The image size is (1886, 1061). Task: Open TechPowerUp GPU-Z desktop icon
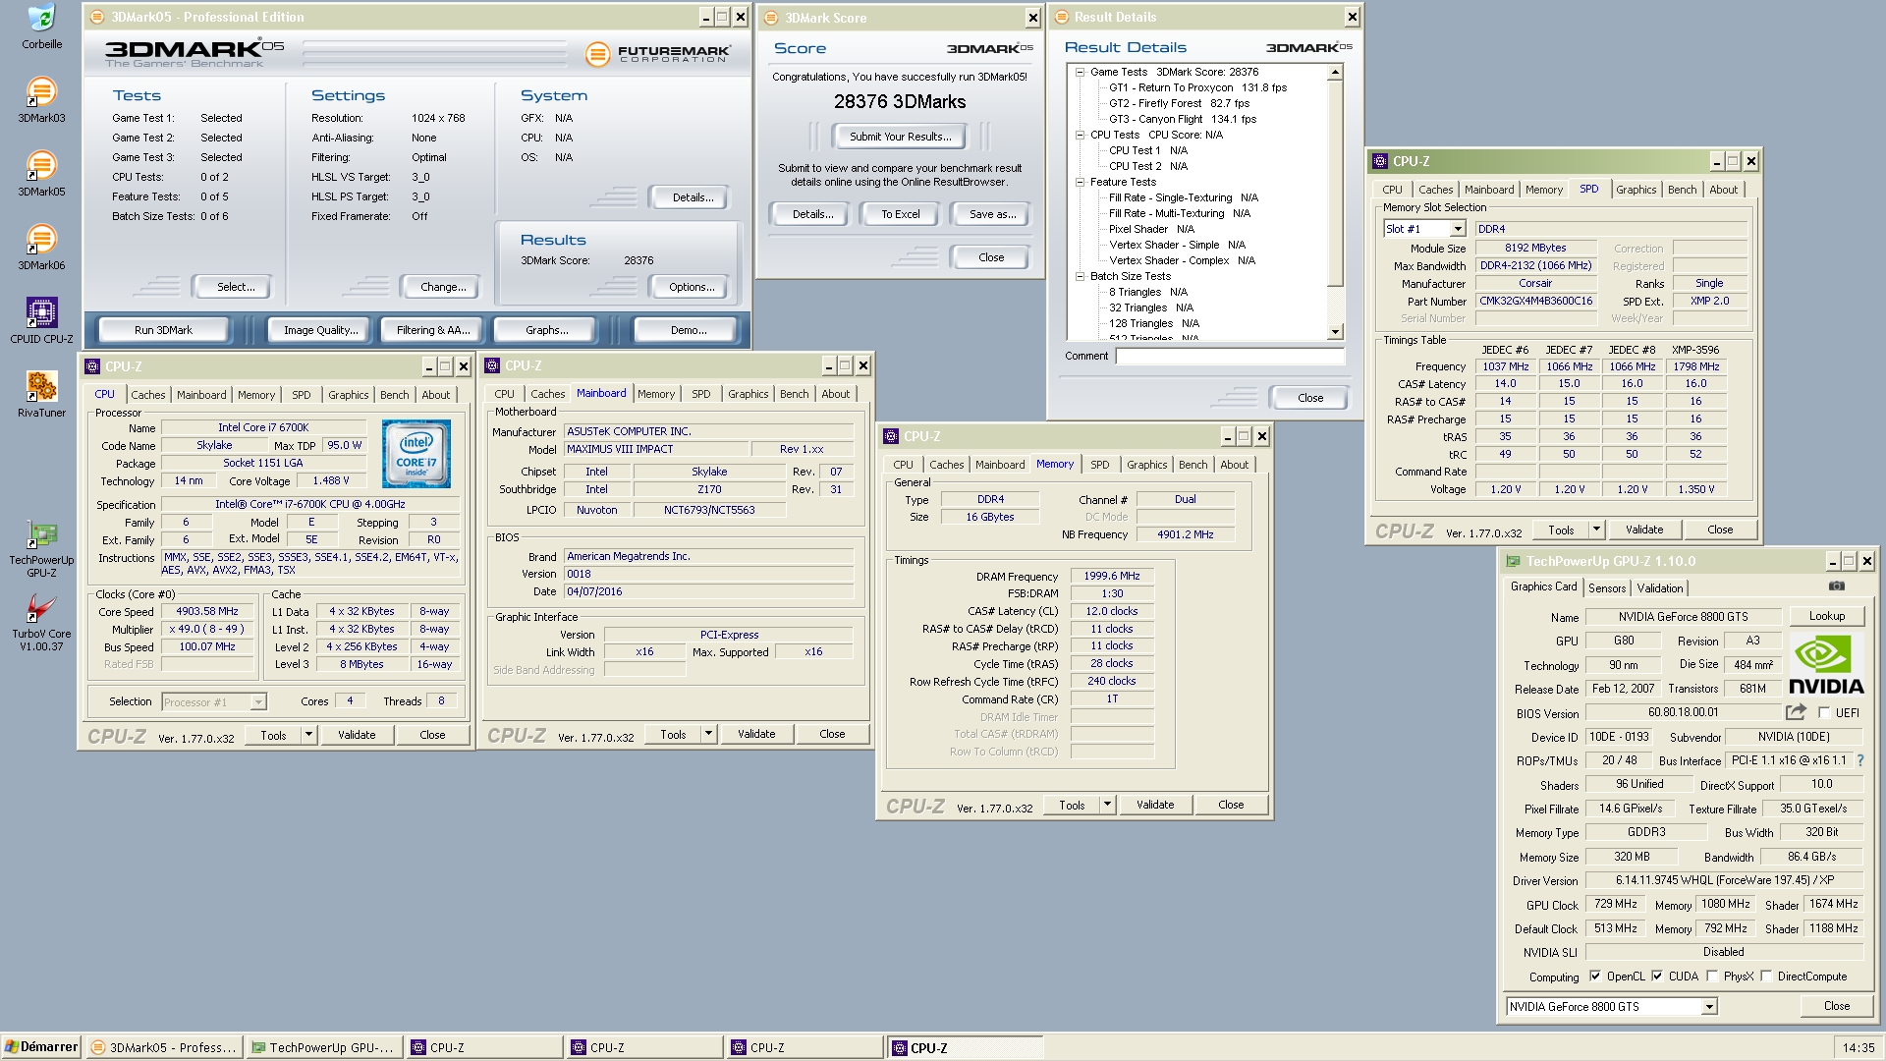click(x=41, y=548)
